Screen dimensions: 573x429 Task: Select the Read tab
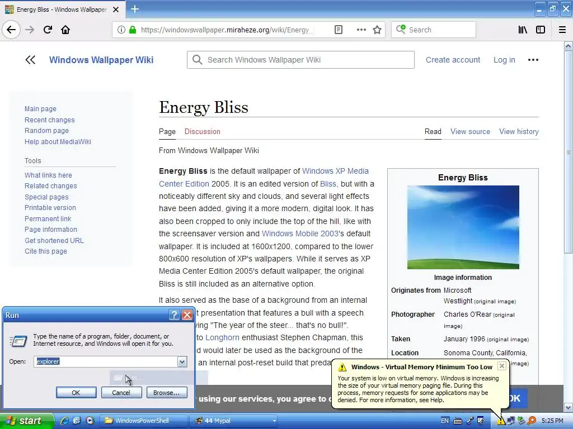(x=433, y=132)
